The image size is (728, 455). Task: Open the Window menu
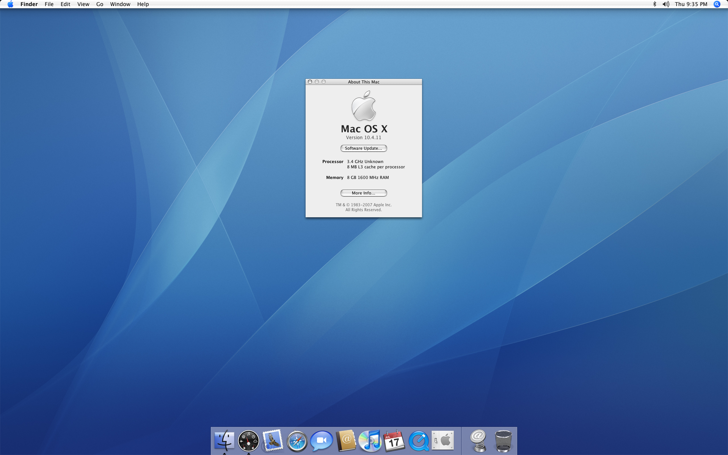120,4
